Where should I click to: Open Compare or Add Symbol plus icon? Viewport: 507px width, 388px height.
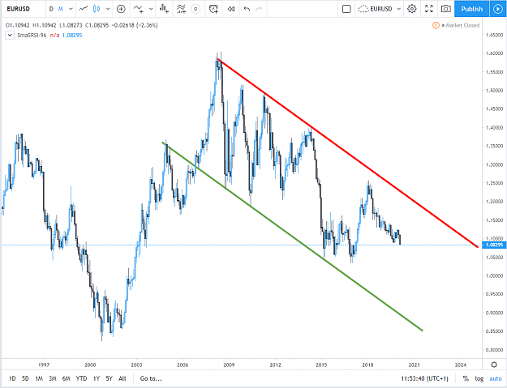121,9
